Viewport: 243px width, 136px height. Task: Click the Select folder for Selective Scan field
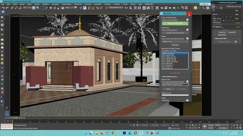pyautogui.click(x=175, y=85)
